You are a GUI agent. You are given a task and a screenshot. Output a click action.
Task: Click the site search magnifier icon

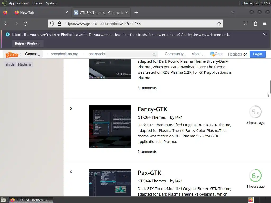click(154, 54)
